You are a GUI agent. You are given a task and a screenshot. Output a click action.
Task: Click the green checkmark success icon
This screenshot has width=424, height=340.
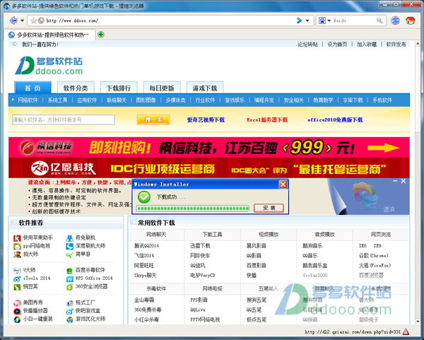tap(144, 197)
